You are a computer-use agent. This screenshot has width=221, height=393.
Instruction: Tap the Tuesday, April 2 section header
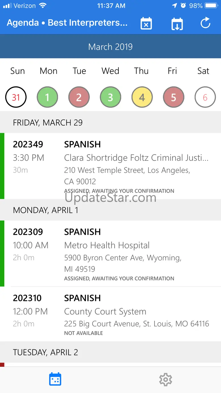[110, 352]
